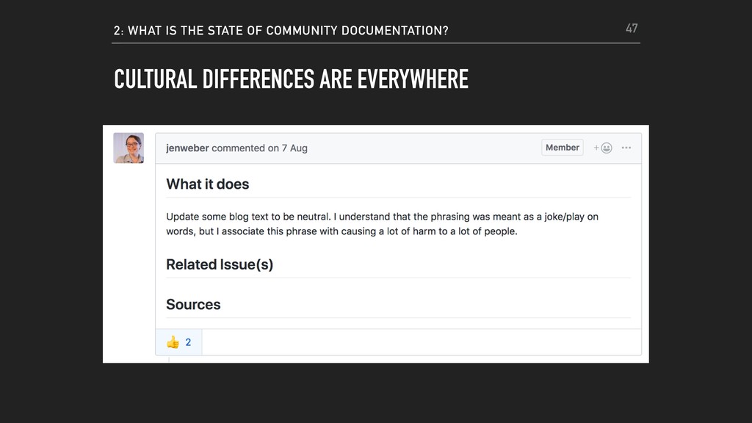Image resolution: width=752 pixels, height=423 pixels.
Task: Click the add reaction smiley icon
Action: [606, 148]
